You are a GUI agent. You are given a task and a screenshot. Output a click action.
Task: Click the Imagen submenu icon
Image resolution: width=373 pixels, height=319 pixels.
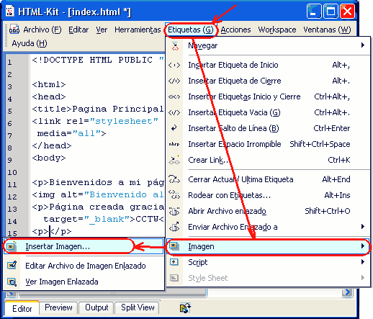tap(174, 246)
